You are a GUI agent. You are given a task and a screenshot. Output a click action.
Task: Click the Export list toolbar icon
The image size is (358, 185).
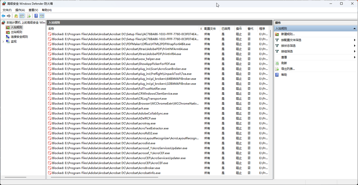pyautogui.click(x=29, y=16)
